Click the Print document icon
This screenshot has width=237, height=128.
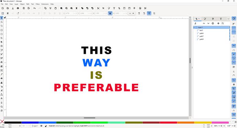click(x=18, y=8)
